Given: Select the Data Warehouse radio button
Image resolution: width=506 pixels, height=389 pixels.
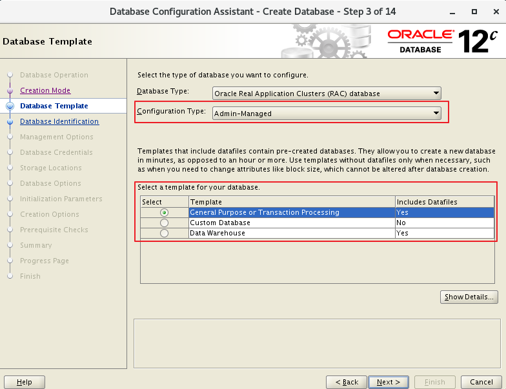Looking at the screenshot, I should click(164, 233).
